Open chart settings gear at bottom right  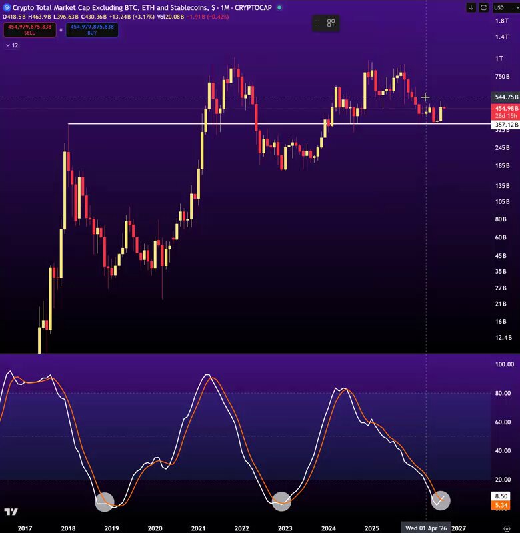tap(507, 528)
